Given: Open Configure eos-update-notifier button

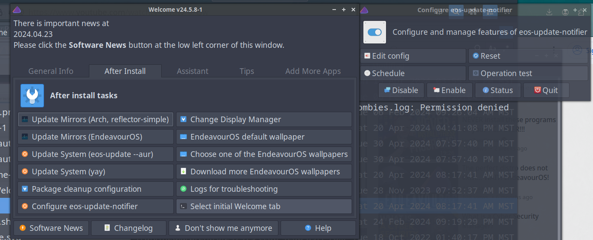Looking at the screenshot, I should click(96, 206).
